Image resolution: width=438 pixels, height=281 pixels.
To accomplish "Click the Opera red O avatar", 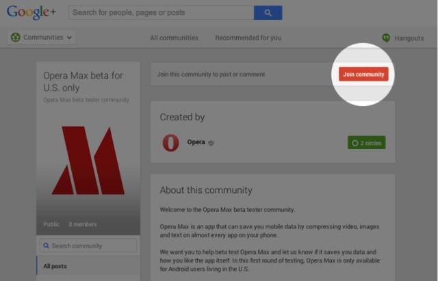I will pos(170,143).
